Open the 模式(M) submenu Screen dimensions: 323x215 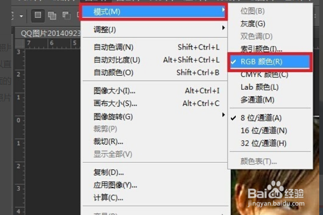click(x=153, y=12)
